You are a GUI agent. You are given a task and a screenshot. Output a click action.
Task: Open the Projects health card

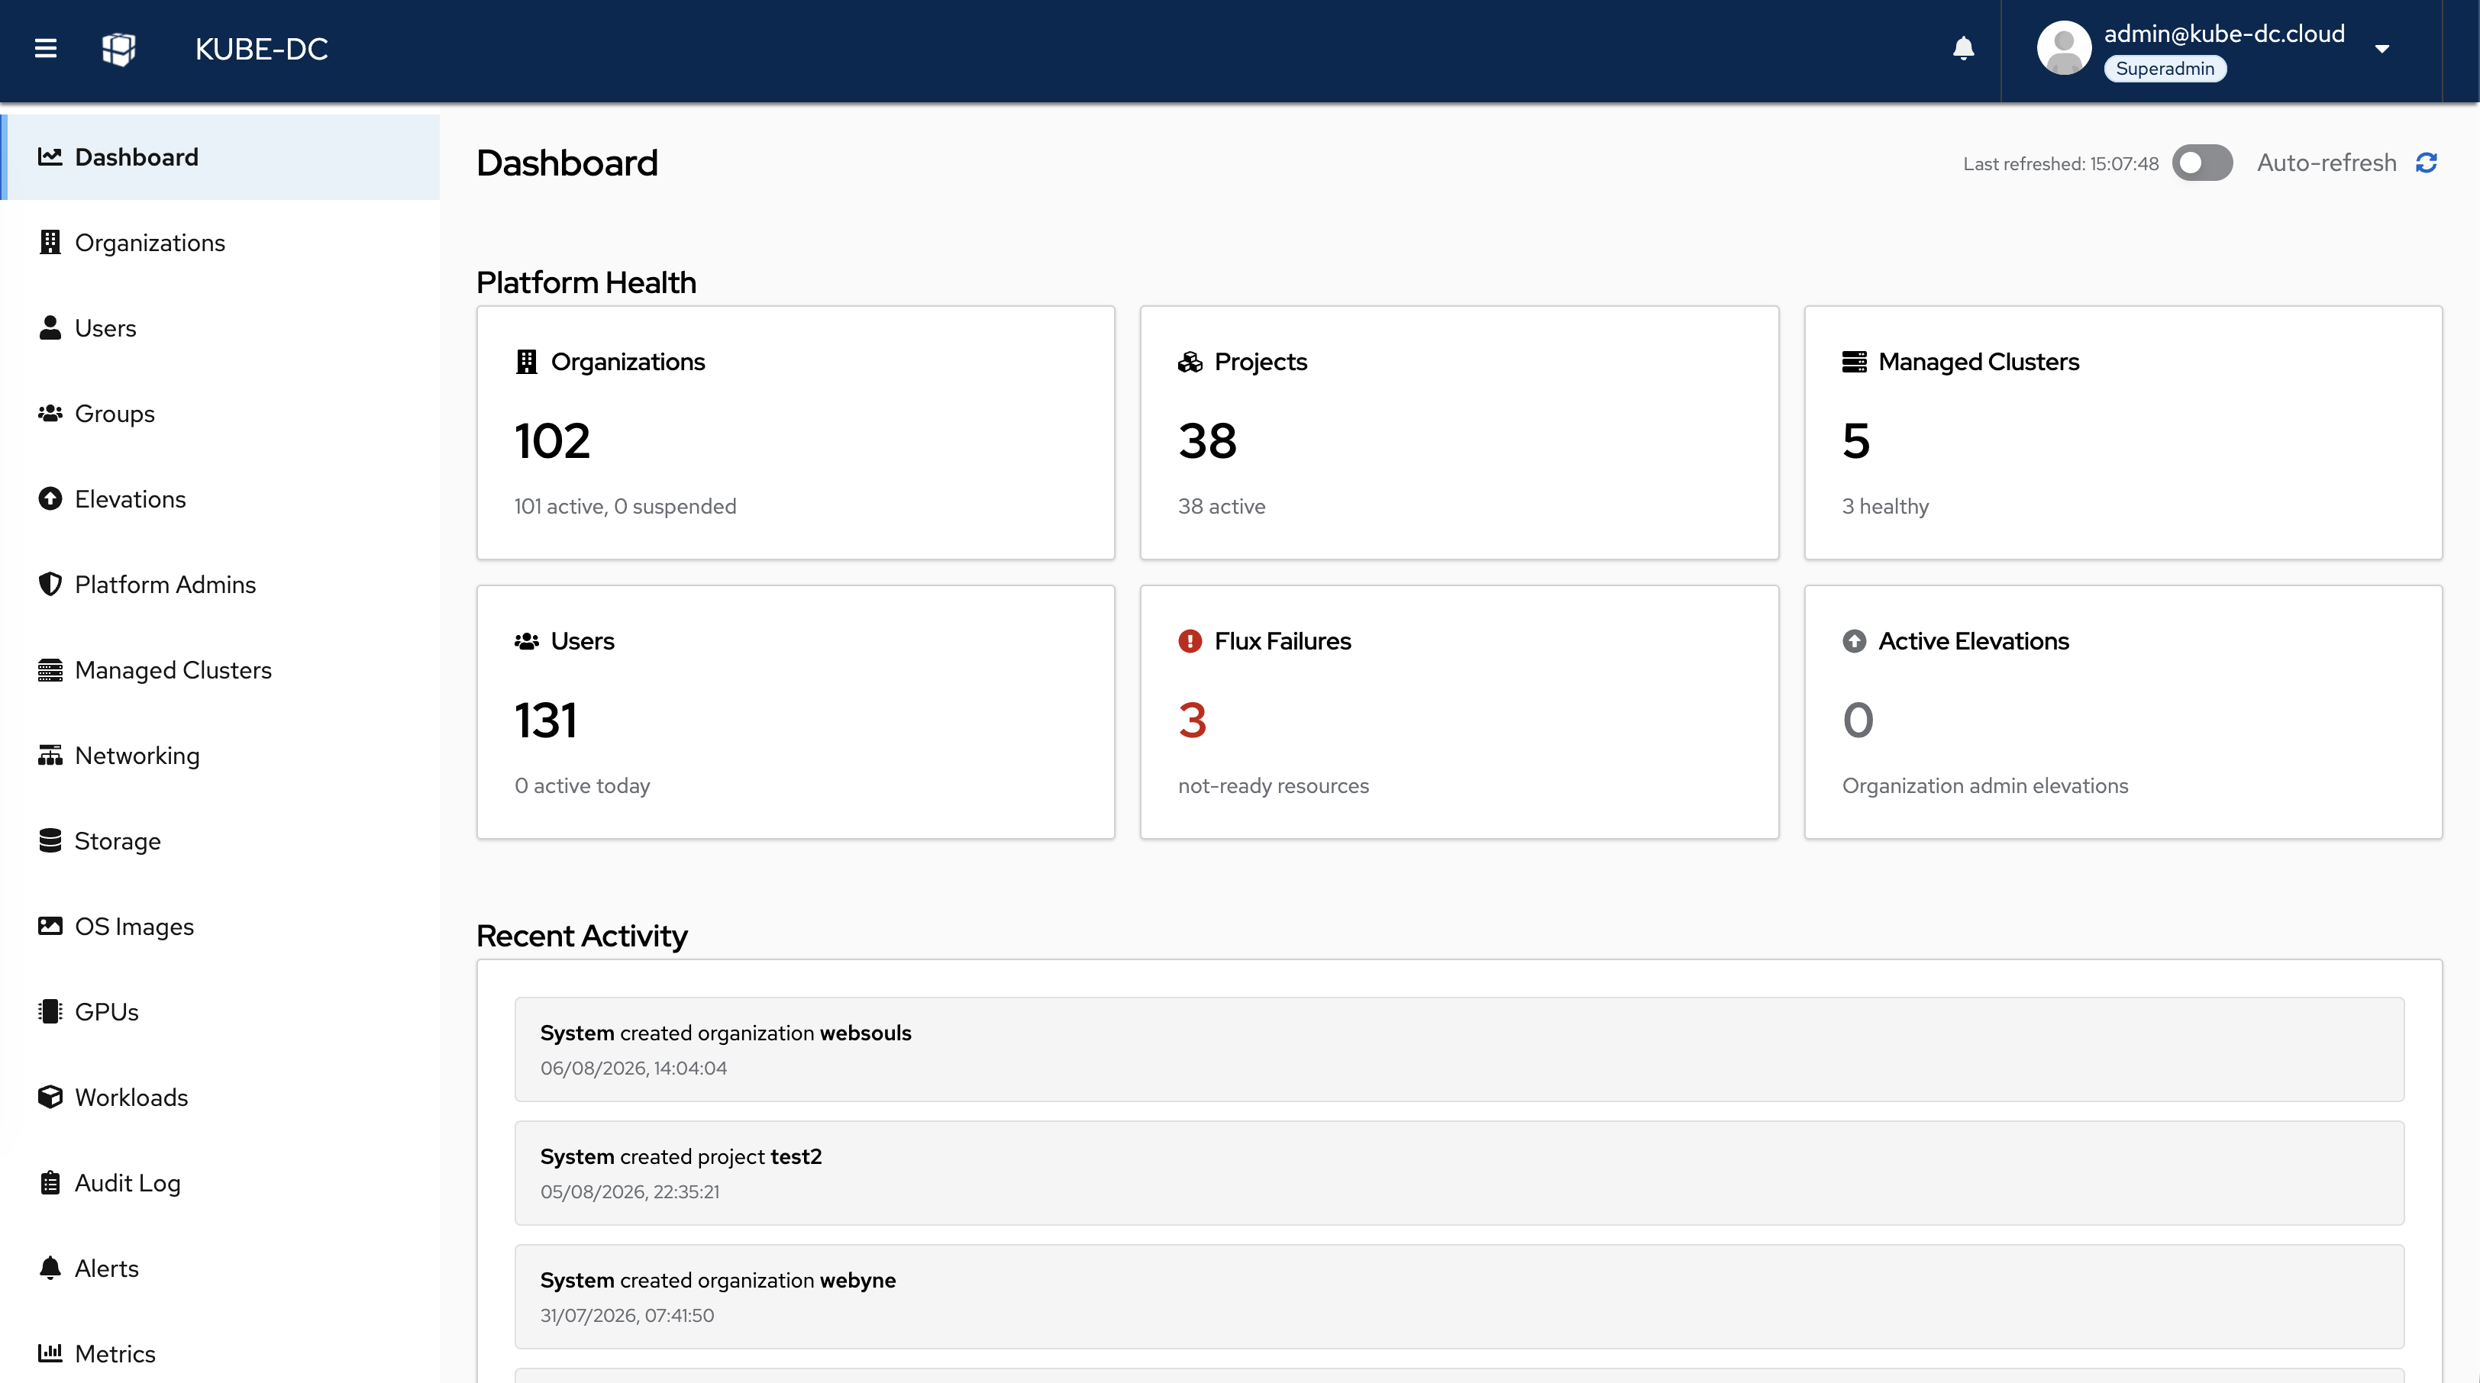[1459, 432]
